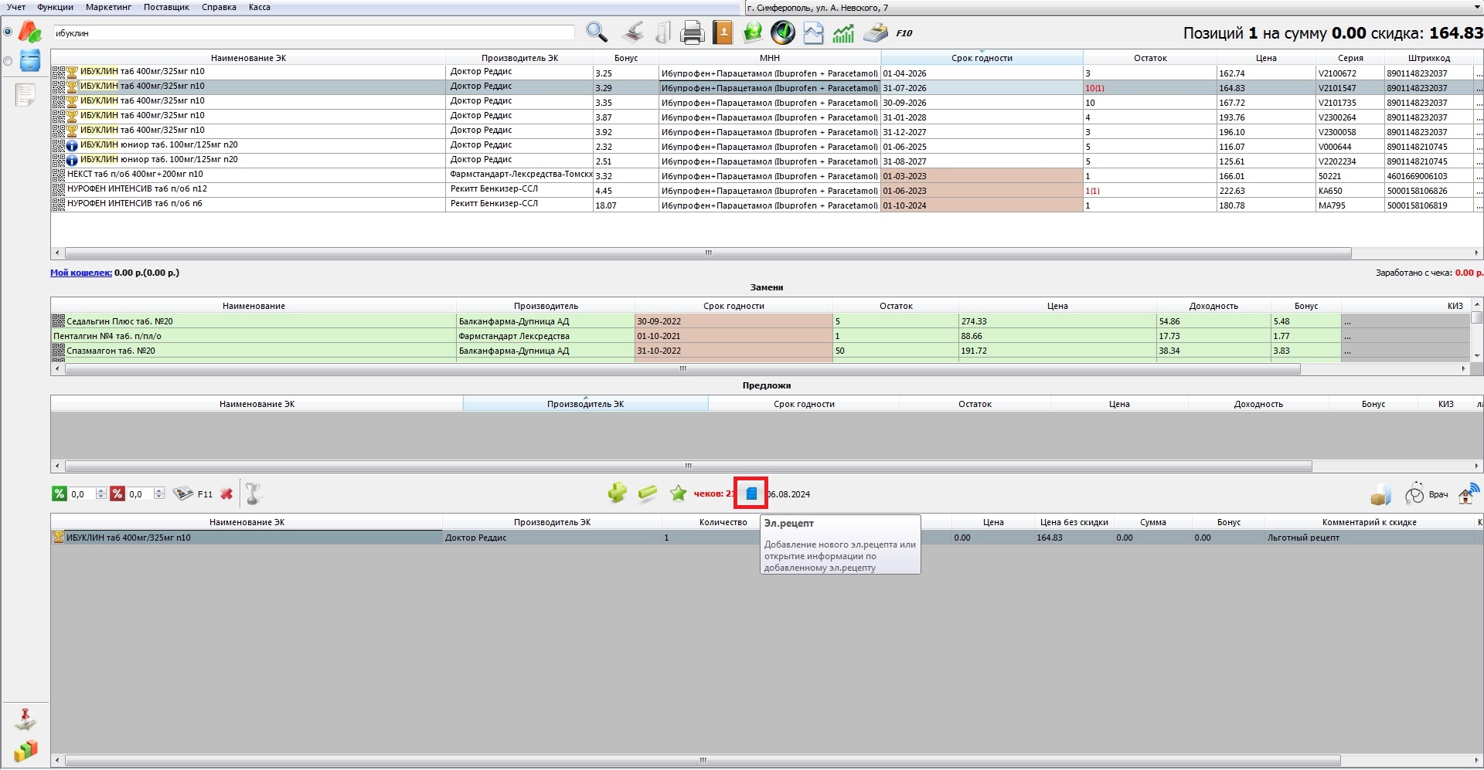Open the Маркетинг menu
Viewport: 1484px width, 770px height.
pyautogui.click(x=108, y=7)
